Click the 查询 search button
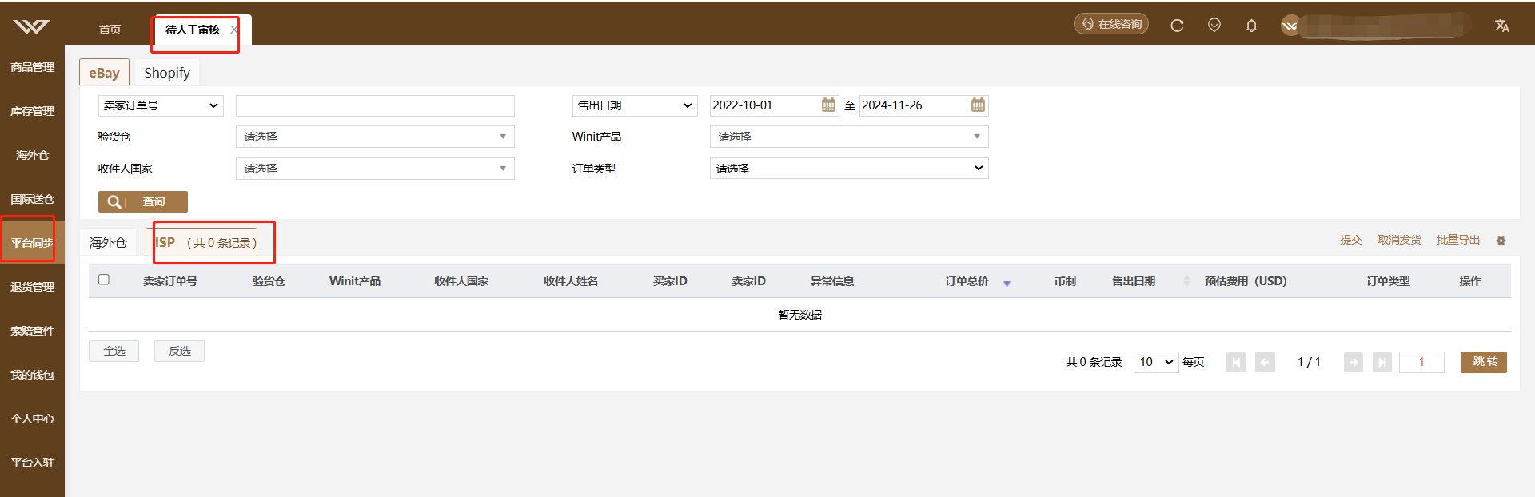The height and width of the screenshot is (497, 1535). 143,201
